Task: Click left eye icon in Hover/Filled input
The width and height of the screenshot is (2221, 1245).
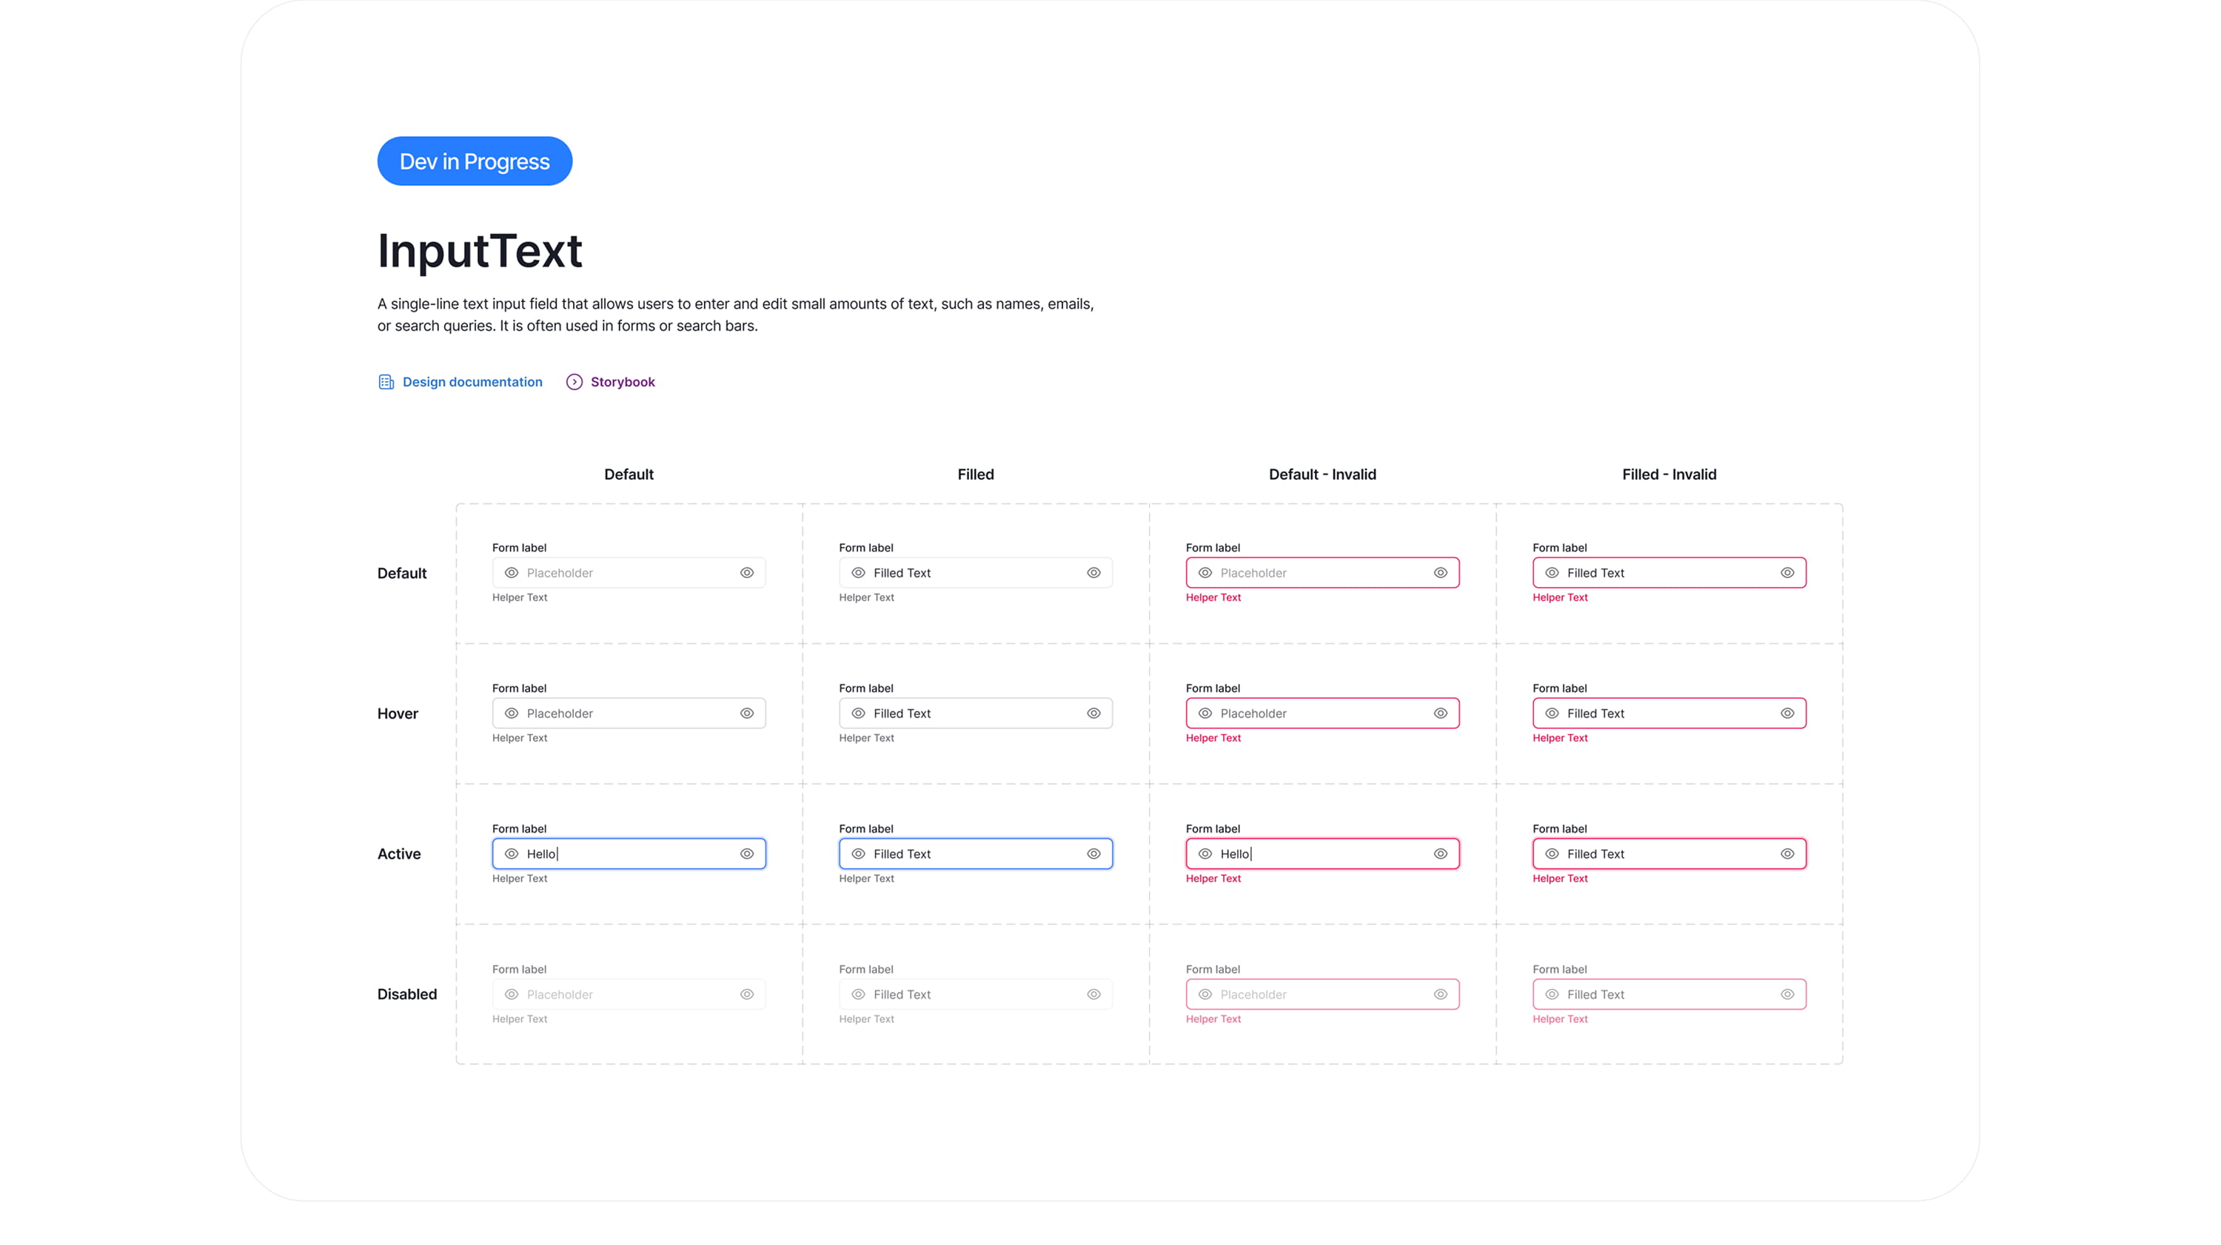Action: pyautogui.click(x=858, y=713)
